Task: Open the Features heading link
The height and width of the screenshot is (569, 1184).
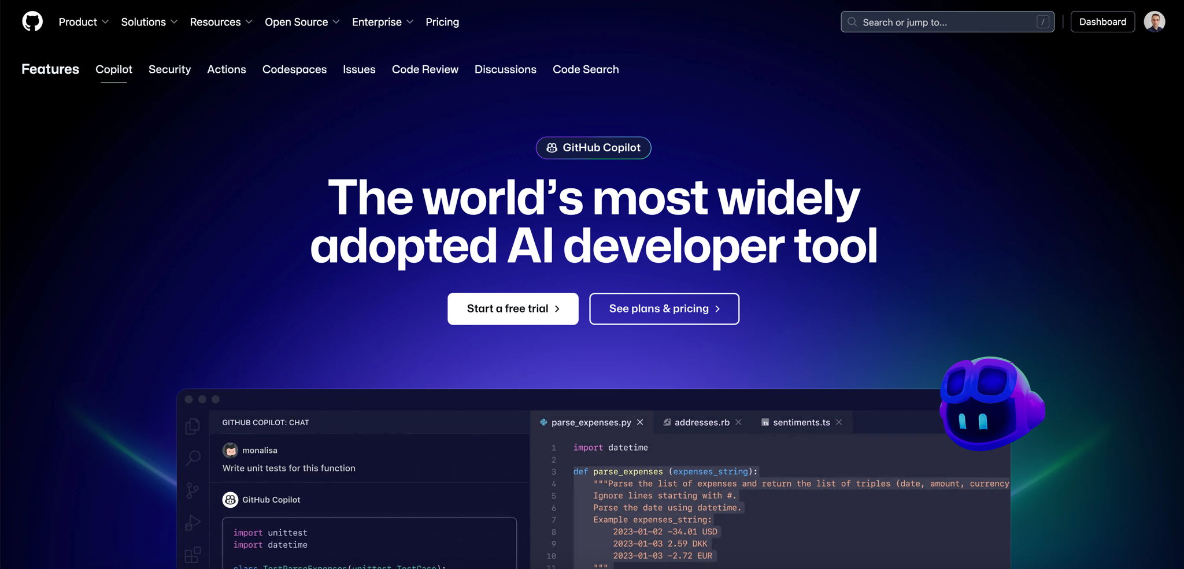Action: pyautogui.click(x=50, y=69)
